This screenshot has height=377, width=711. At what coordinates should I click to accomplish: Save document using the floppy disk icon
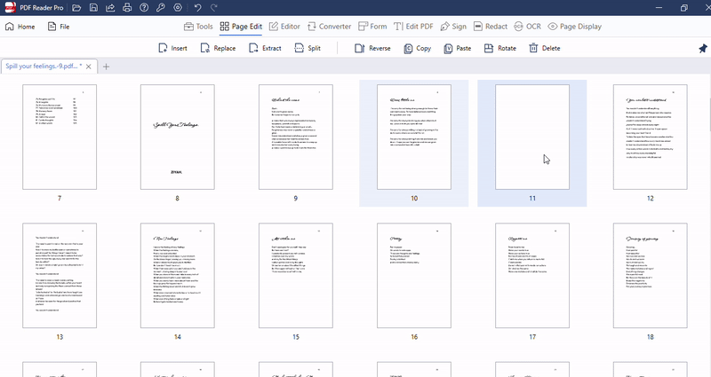[x=93, y=8]
